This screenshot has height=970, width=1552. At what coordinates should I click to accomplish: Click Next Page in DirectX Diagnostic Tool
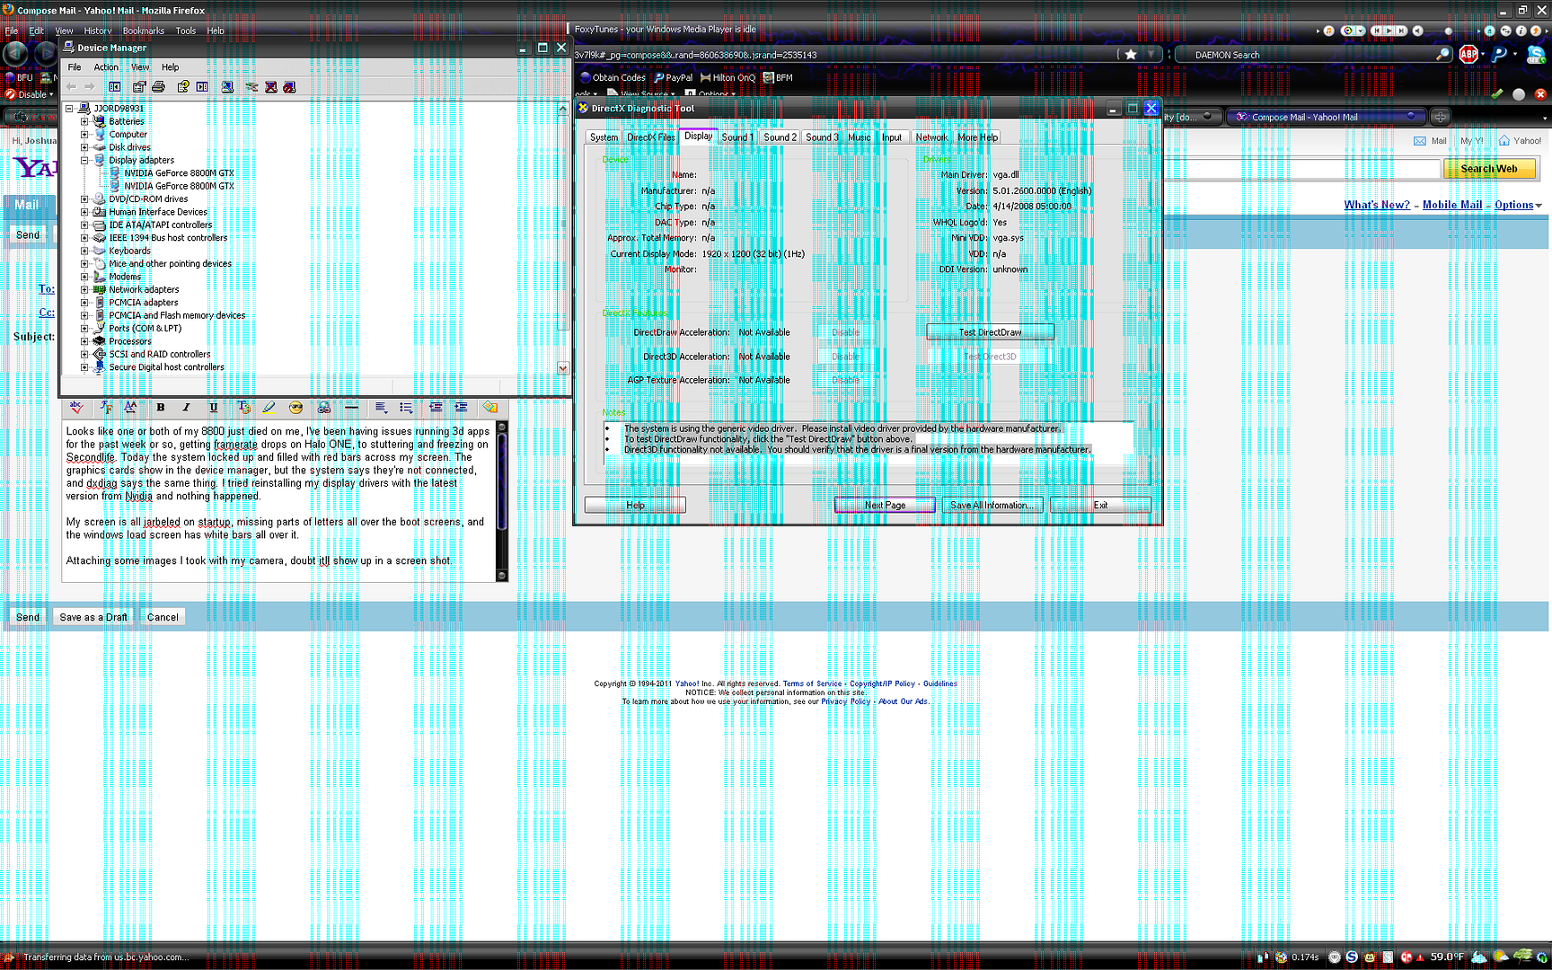coord(885,505)
